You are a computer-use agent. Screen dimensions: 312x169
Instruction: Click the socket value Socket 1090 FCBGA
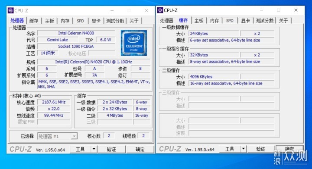76,46
